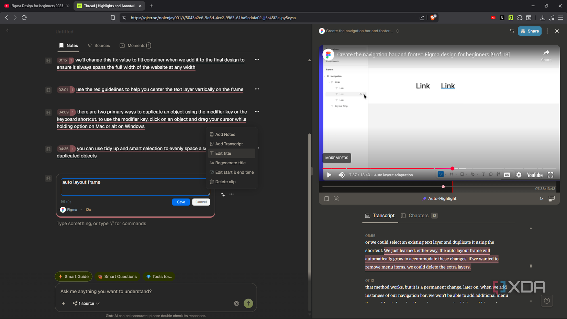Click the bookmark icon below the video
Screen dimensions: 567x319
tap(326, 199)
